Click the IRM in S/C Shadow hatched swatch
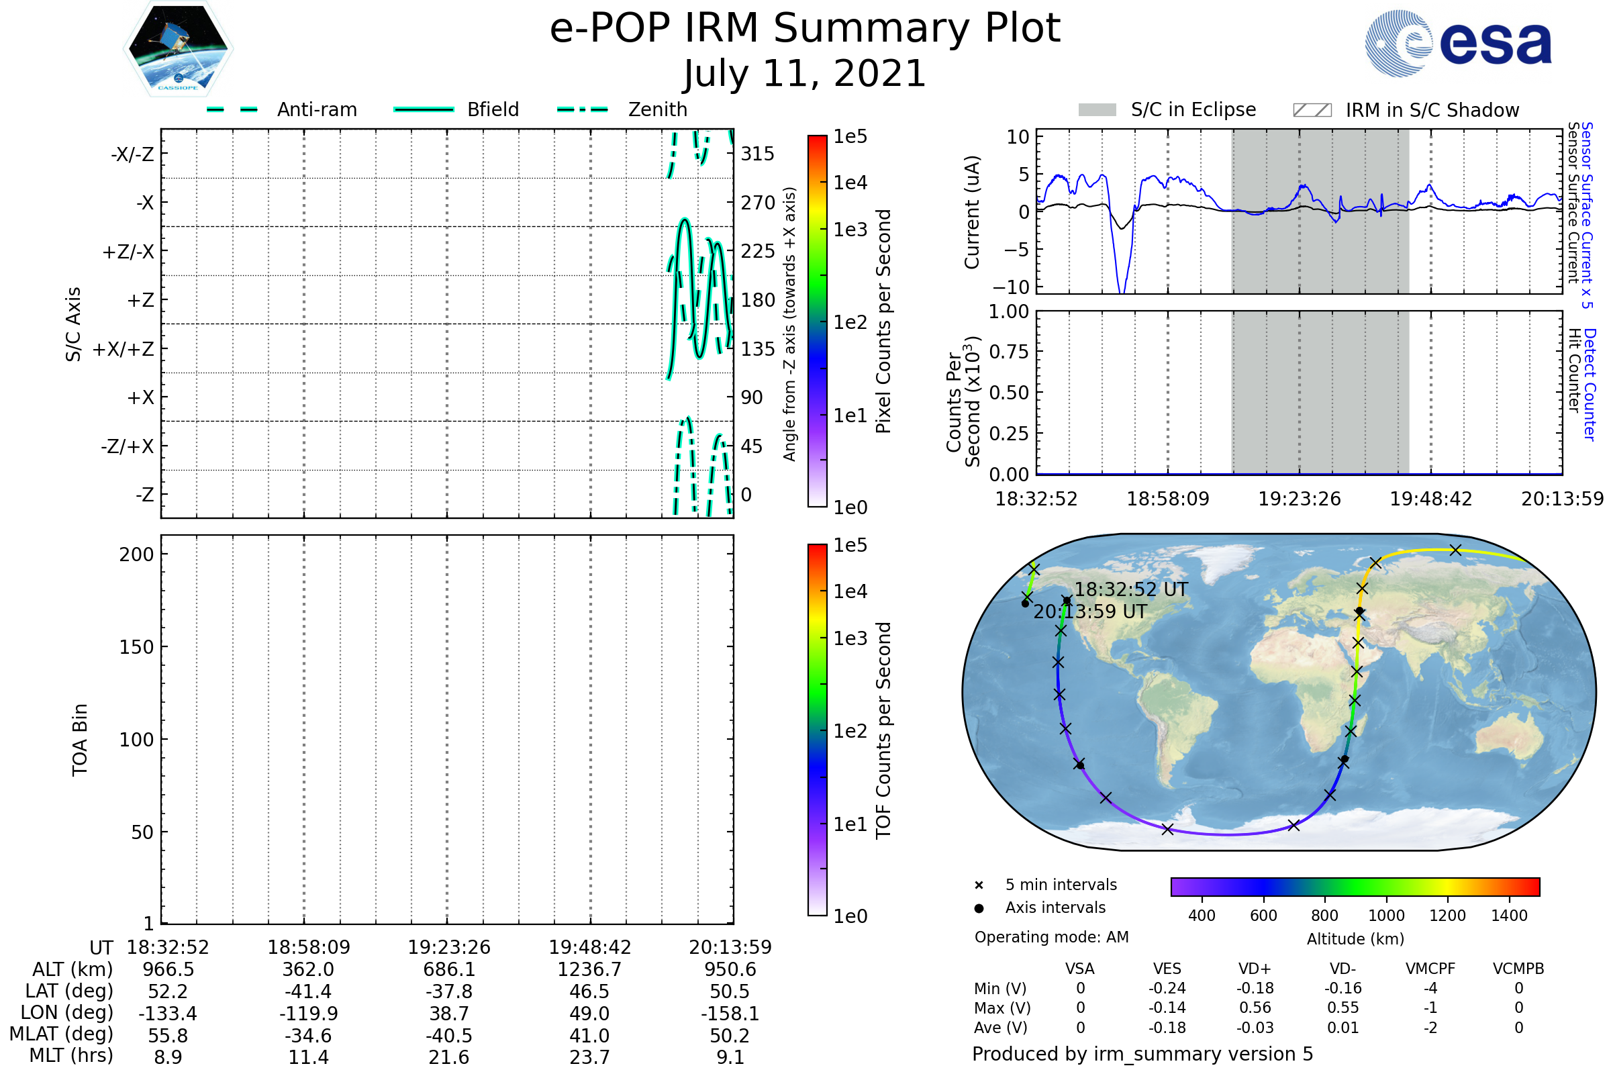Image resolution: width=1611 pixels, height=1074 pixels. coord(1312,110)
